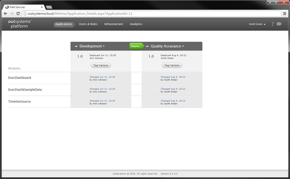Open ExecDashboard Changed Aug 4 link
Screen dimensions: 290x179
(x=173, y=77)
